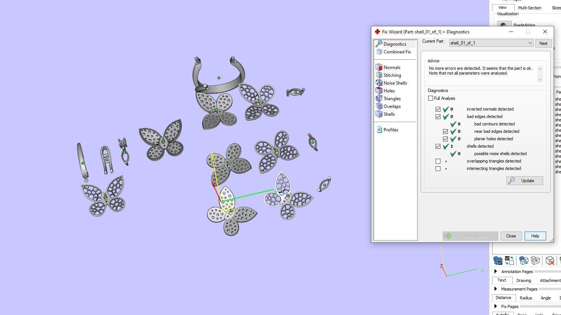The height and width of the screenshot is (315, 561).
Task: Toggle inverted normals detection checkbox
Action: click(x=438, y=109)
